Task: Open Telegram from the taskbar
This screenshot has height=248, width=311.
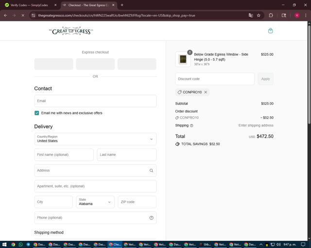Action: (28, 245)
